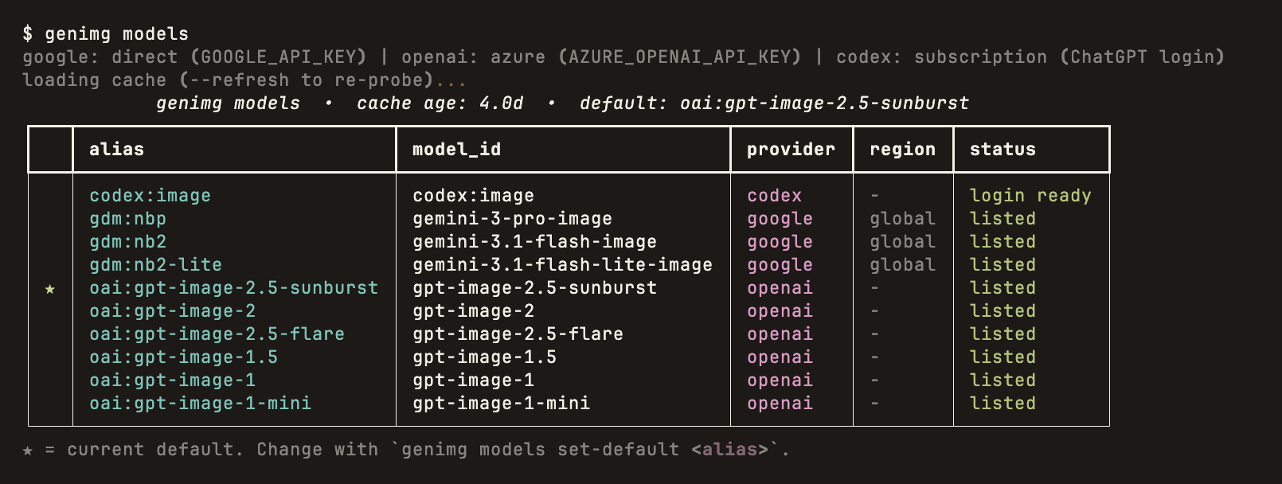Click model_id gemini-3.1-flash-image
The image size is (1282, 484).
(534, 242)
